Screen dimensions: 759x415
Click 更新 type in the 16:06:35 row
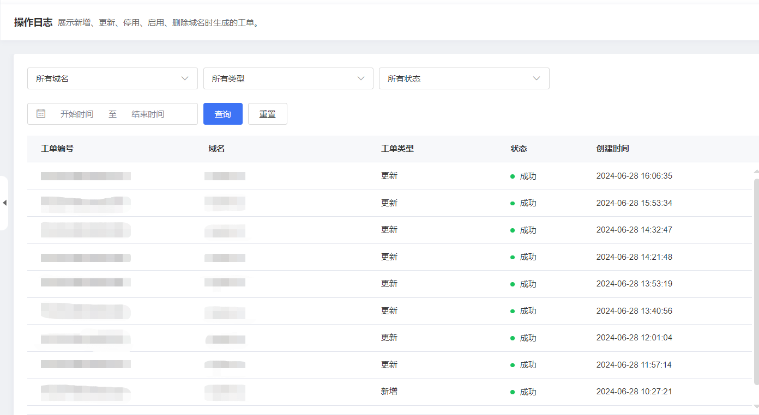[x=389, y=176]
